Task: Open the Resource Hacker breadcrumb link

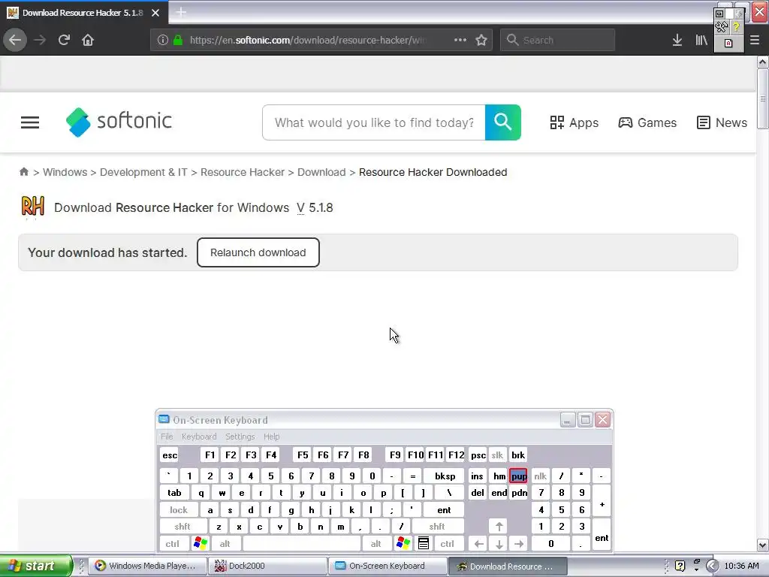Action: [243, 172]
